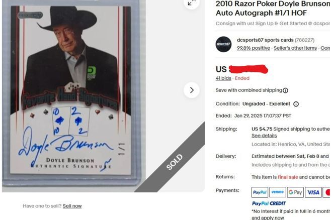Select the Venmo payment icon
Screen dimensions: 332x220
278,192
